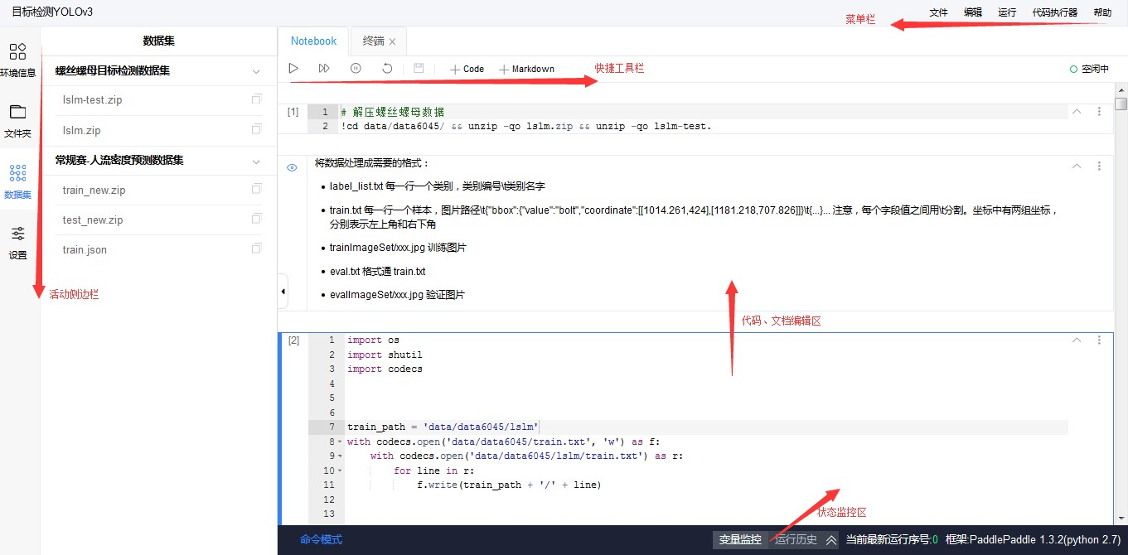1128x555 pixels.
Task: Fold code at line 8
Action: 340,442
